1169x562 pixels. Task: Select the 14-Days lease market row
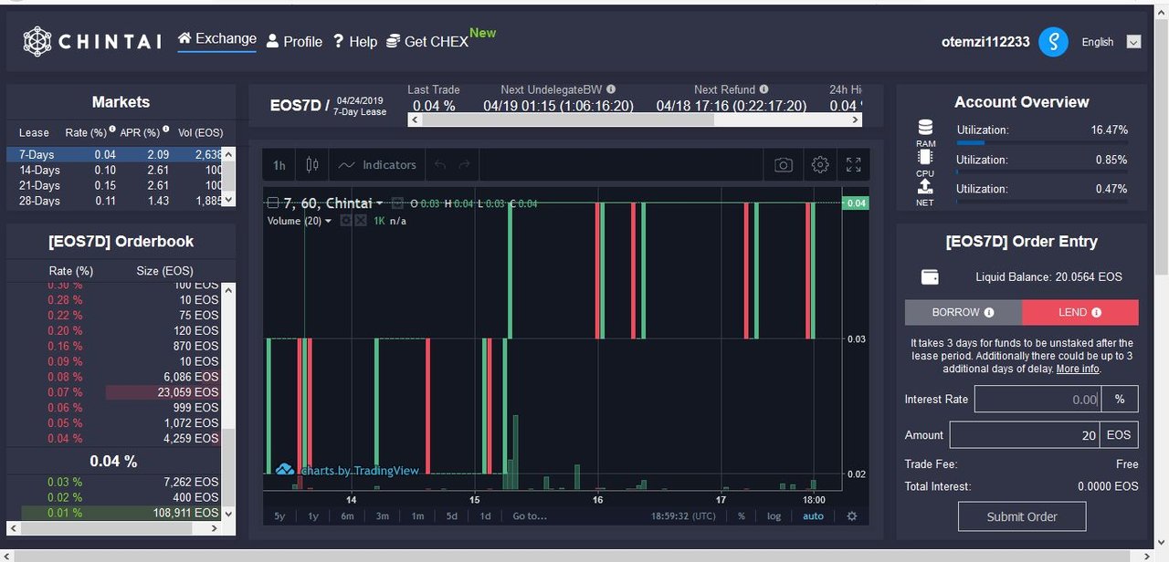[115, 171]
